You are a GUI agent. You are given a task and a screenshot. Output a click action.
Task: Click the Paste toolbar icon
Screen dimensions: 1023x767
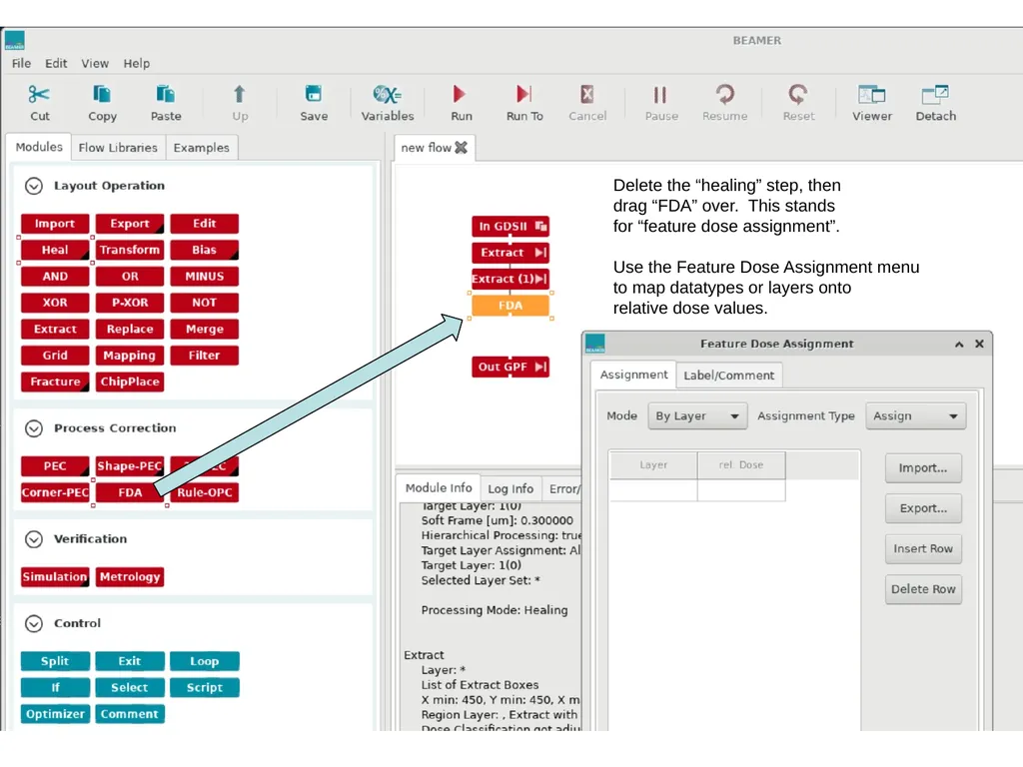(166, 95)
